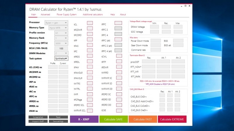Click the Gear Down mode field
Screen dimensions: 234x131
coord(156,45)
